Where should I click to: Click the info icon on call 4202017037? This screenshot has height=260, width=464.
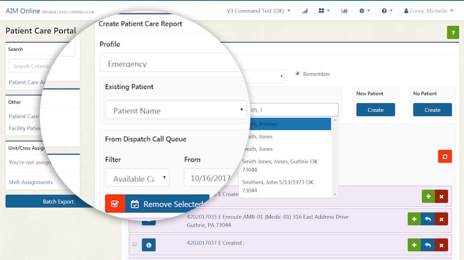click(x=149, y=245)
